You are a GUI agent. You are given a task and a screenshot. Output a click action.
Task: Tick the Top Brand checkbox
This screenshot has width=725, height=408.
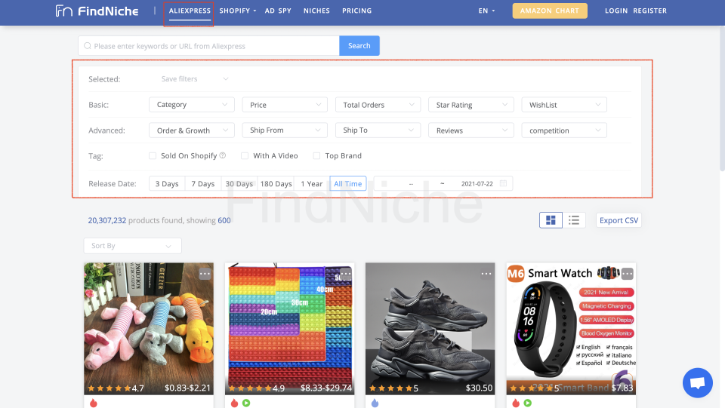click(316, 156)
